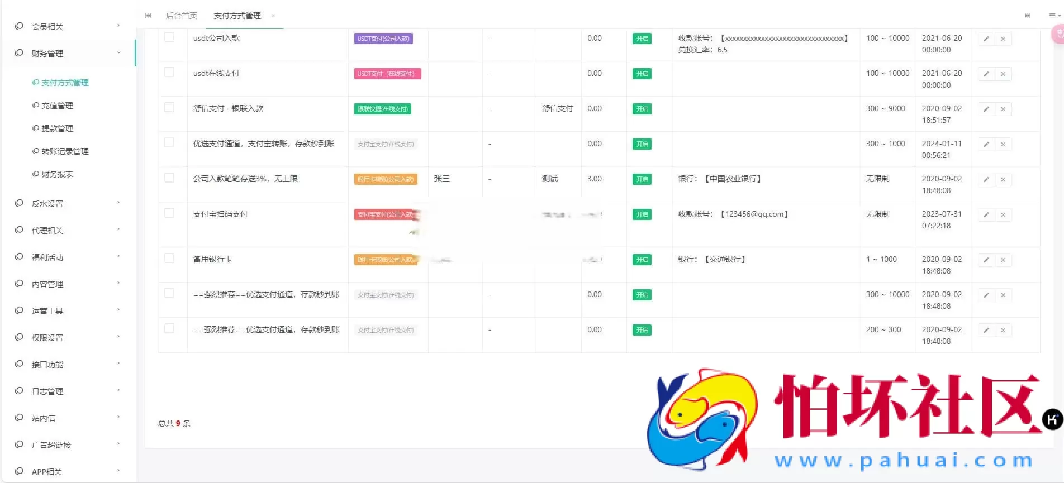Check the usdt在线支付 row checkbox
Image resolution: width=1064 pixels, height=483 pixels.
pyautogui.click(x=169, y=72)
